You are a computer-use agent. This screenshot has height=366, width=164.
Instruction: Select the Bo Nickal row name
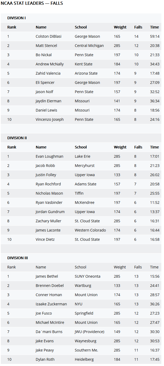click(44, 55)
